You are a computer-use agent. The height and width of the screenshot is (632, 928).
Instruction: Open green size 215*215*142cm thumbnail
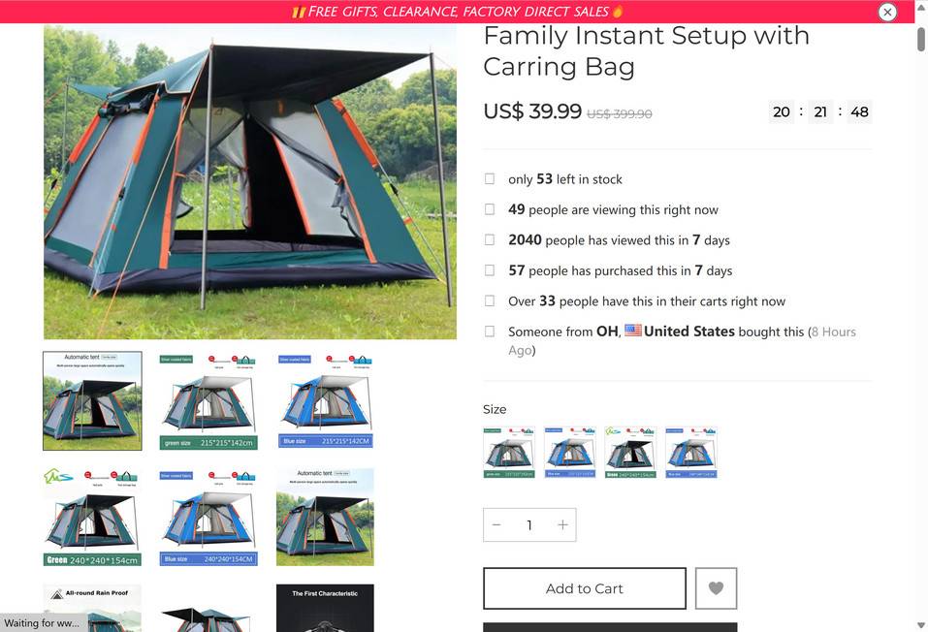208,401
